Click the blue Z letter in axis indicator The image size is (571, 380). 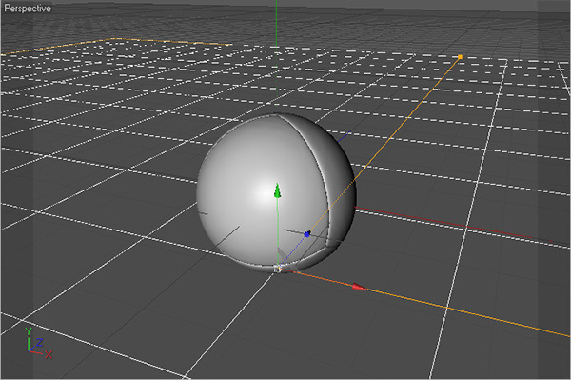coord(39,342)
